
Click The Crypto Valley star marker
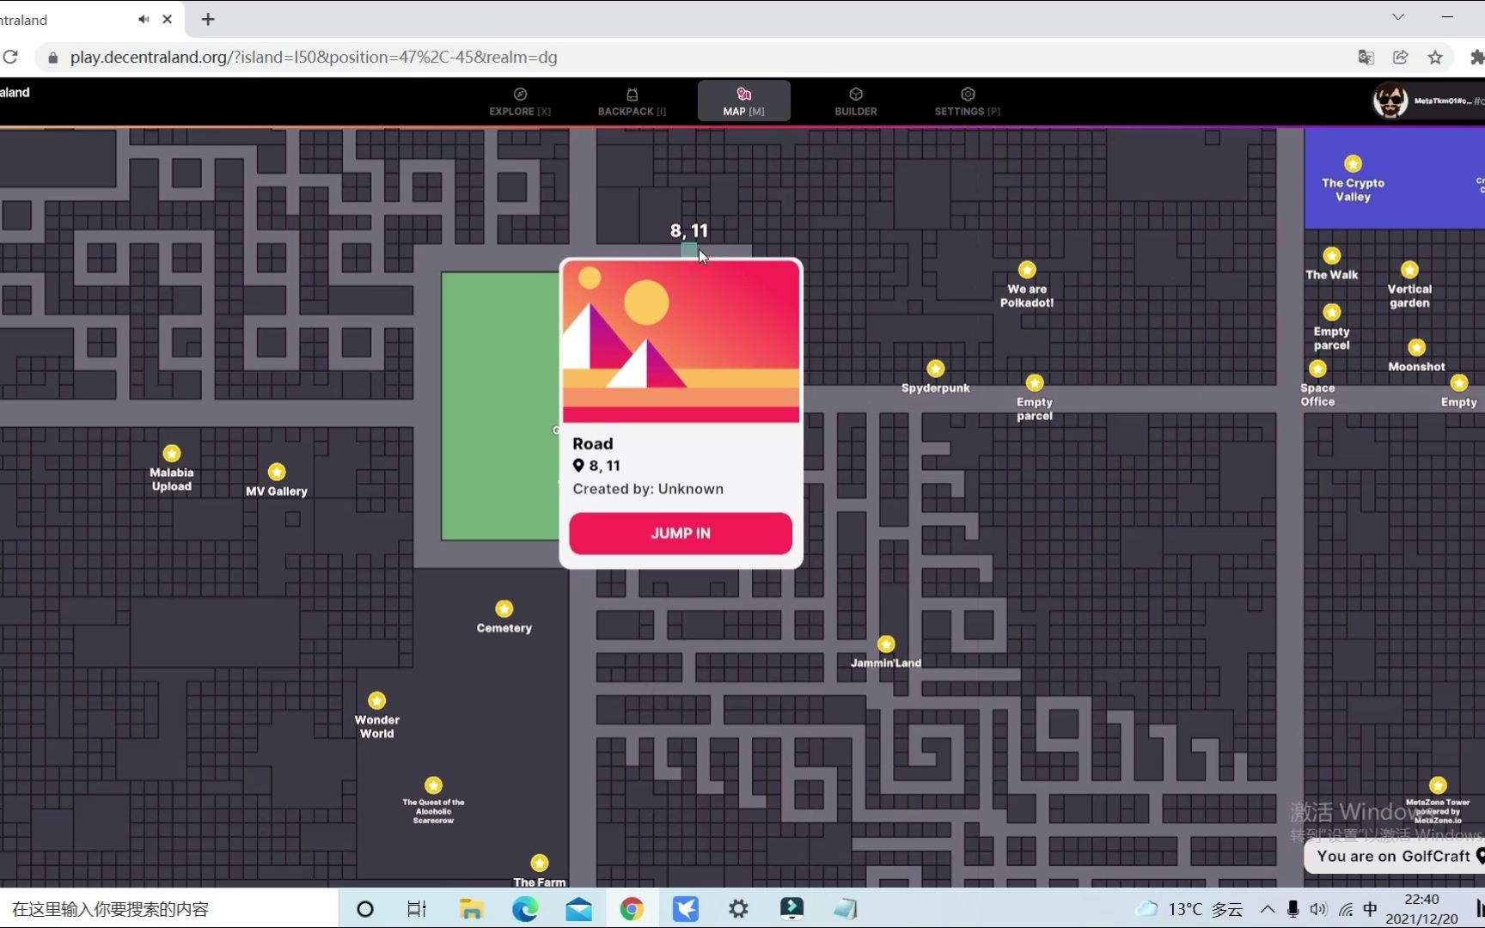tap(1353, 163)
